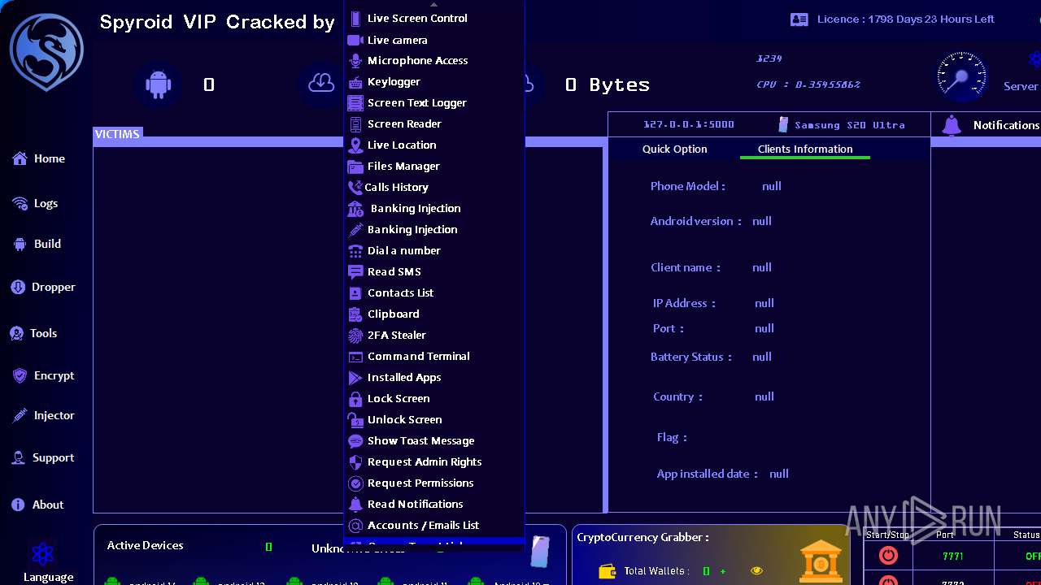Click the '127.0.0.1:5000' address text
This screenshot has height=585, width=1041.
(x=689, y=124)
